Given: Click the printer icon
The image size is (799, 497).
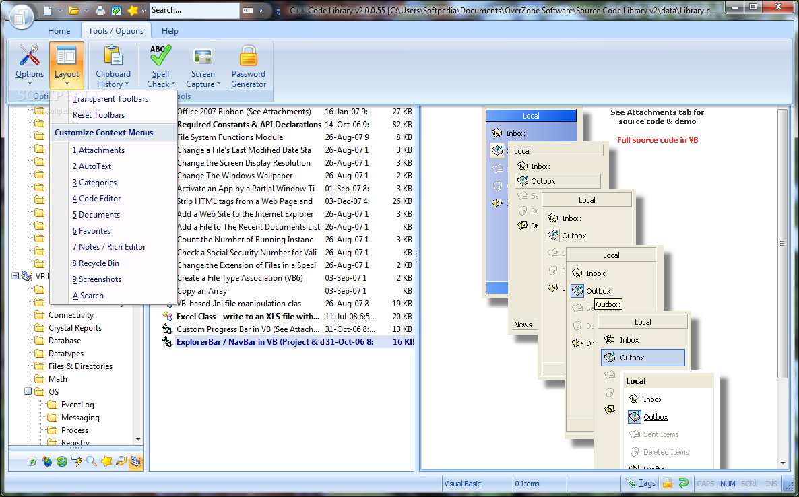Looking at the screenshot, I should tap(101, 10).
